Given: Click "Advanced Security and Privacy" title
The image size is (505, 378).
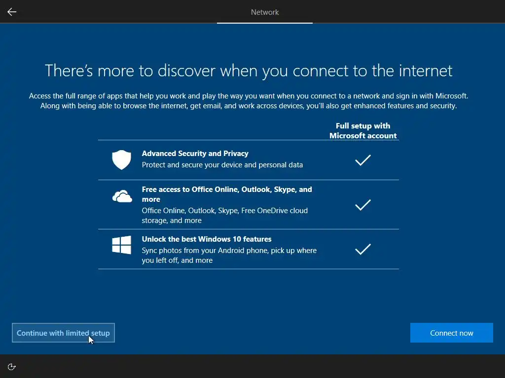Looking at the screenshot, I should [x=195, y=154].
